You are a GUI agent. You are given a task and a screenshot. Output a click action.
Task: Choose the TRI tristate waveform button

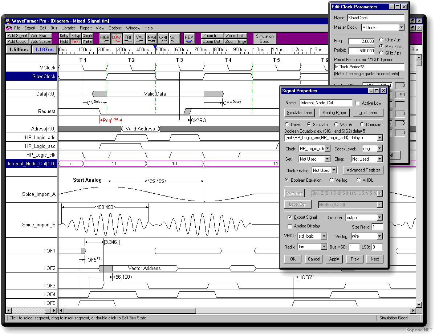(x=128, y=39)
